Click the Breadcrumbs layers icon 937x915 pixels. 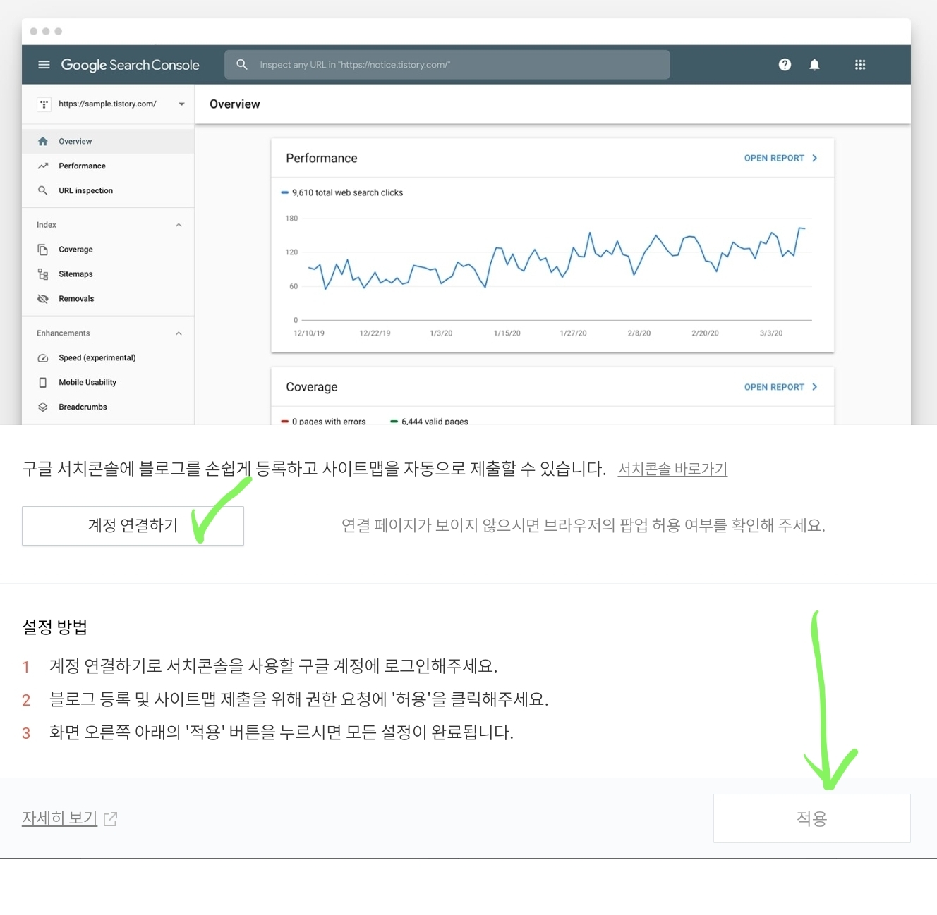pyautogui.click(x=43, y=407)
